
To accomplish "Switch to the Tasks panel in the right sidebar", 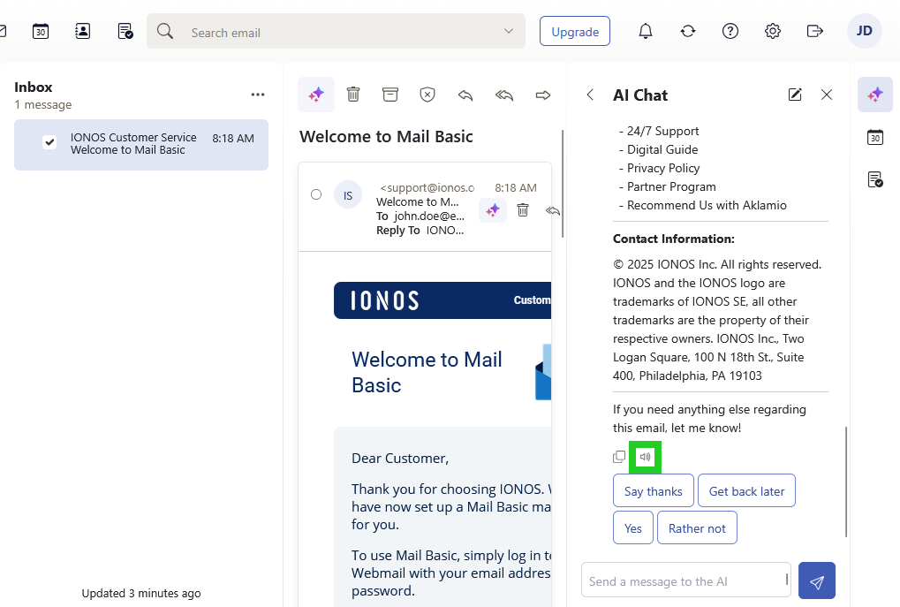I will tap(874, 179).
